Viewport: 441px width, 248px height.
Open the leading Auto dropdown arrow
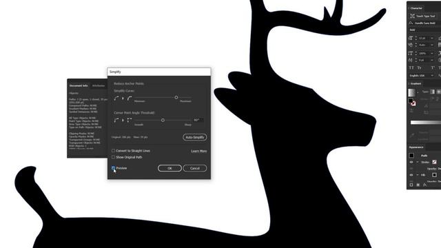(432, 45)
